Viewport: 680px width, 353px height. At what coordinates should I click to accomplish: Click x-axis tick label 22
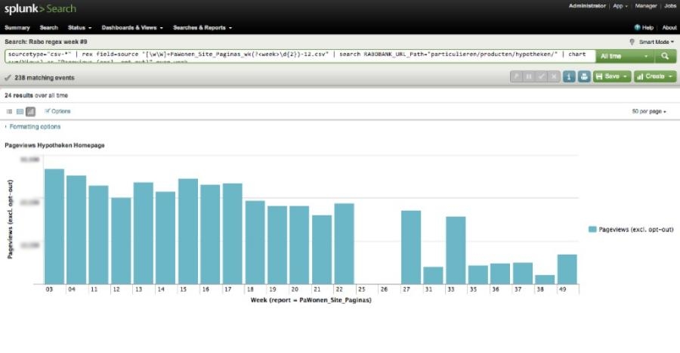click(339, 290)
